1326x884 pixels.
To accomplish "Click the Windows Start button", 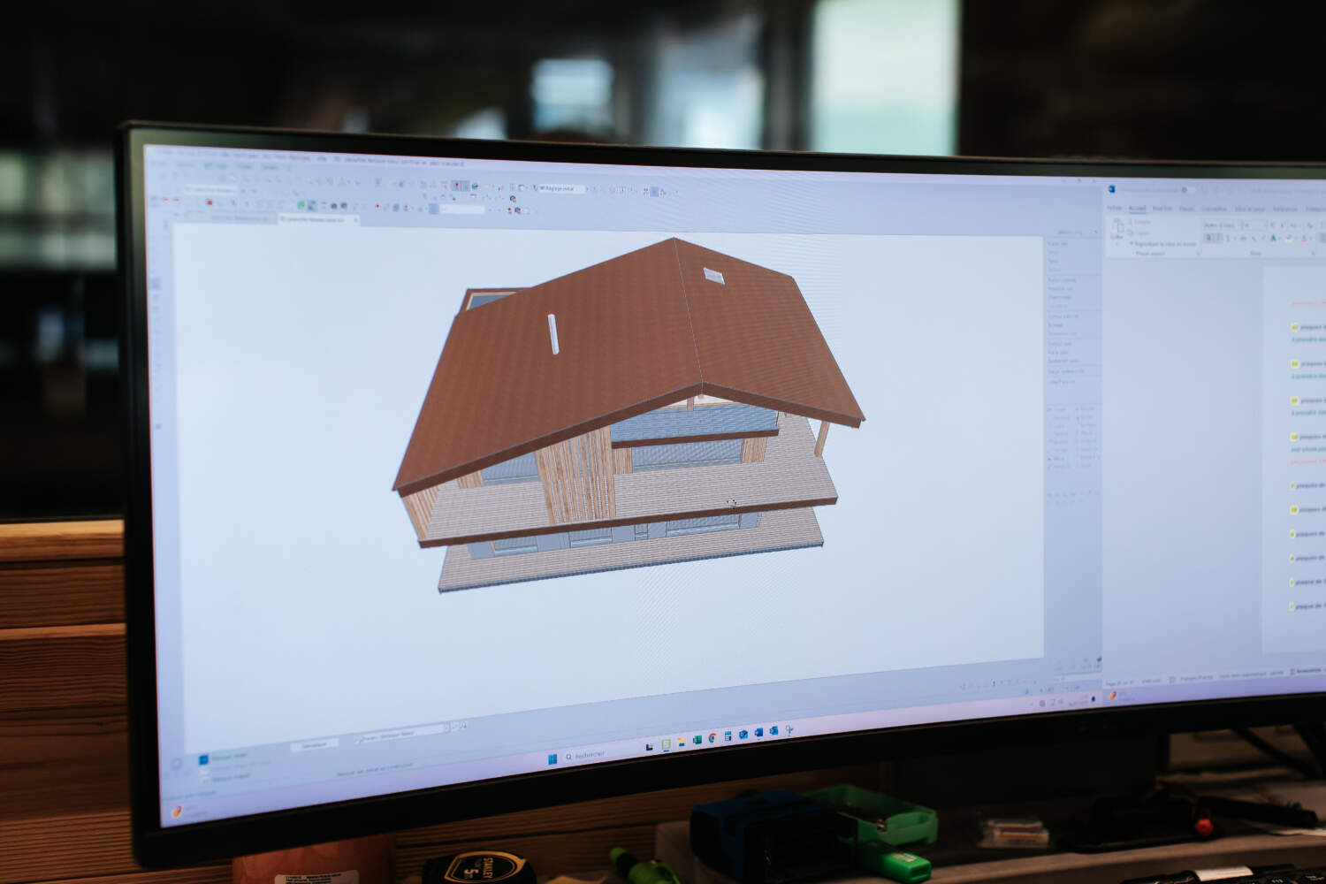I will 552,758.
